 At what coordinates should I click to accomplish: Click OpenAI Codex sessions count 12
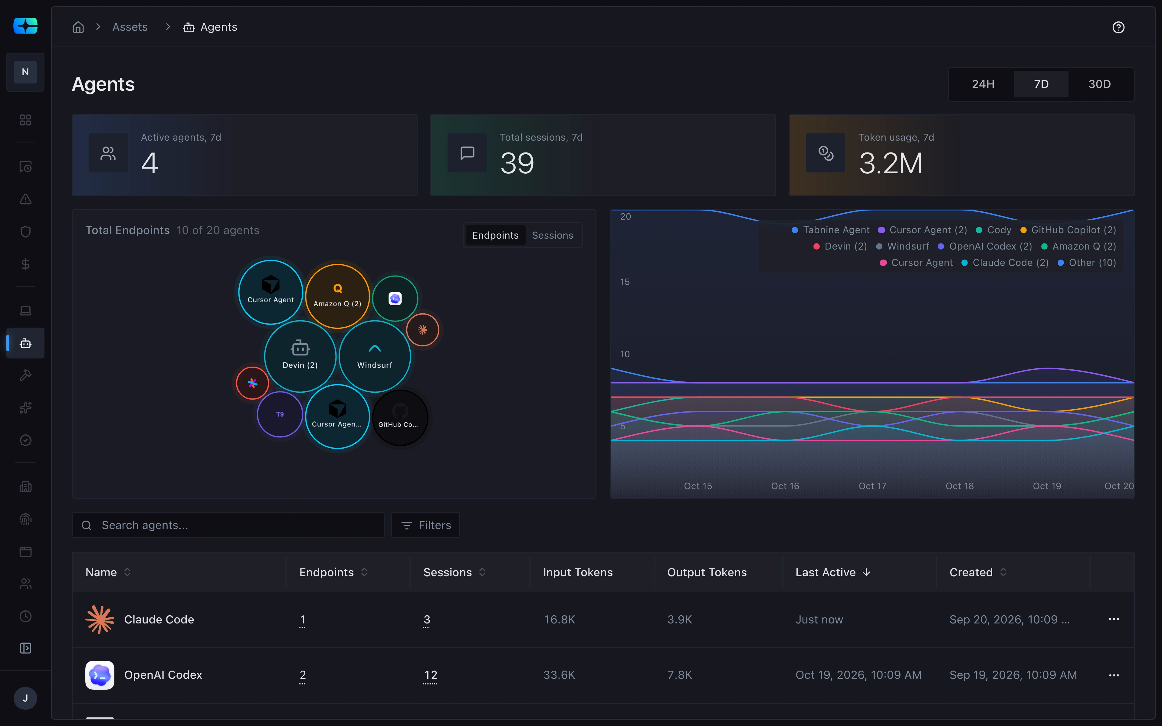(x=430, y=675)
